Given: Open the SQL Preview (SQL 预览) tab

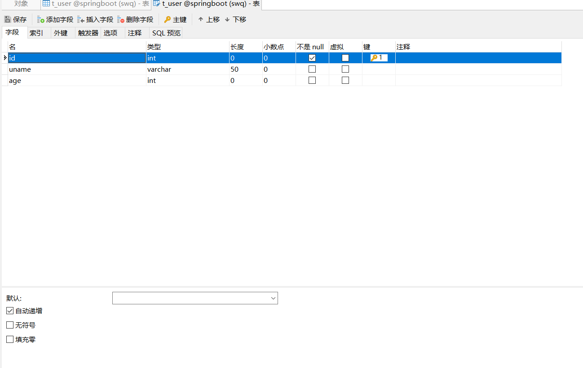Looking at the screenshot, I should coord(166,33).
